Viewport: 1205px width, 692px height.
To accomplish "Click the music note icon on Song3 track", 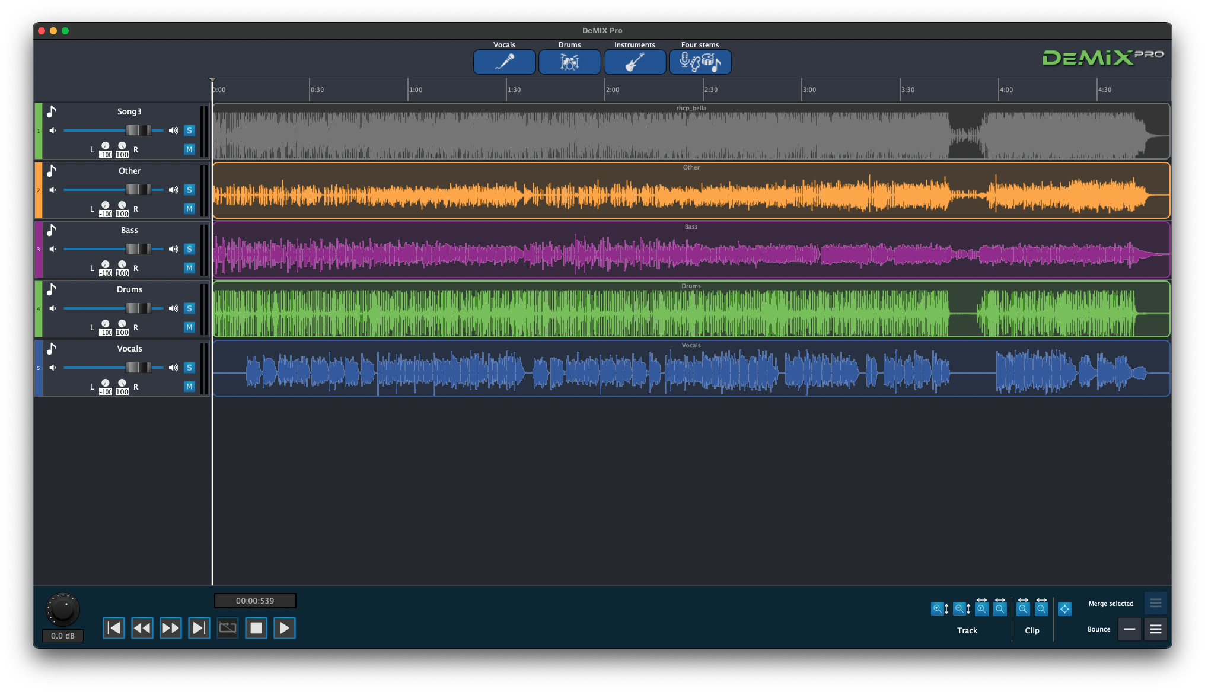I will (x=52, y=111).
